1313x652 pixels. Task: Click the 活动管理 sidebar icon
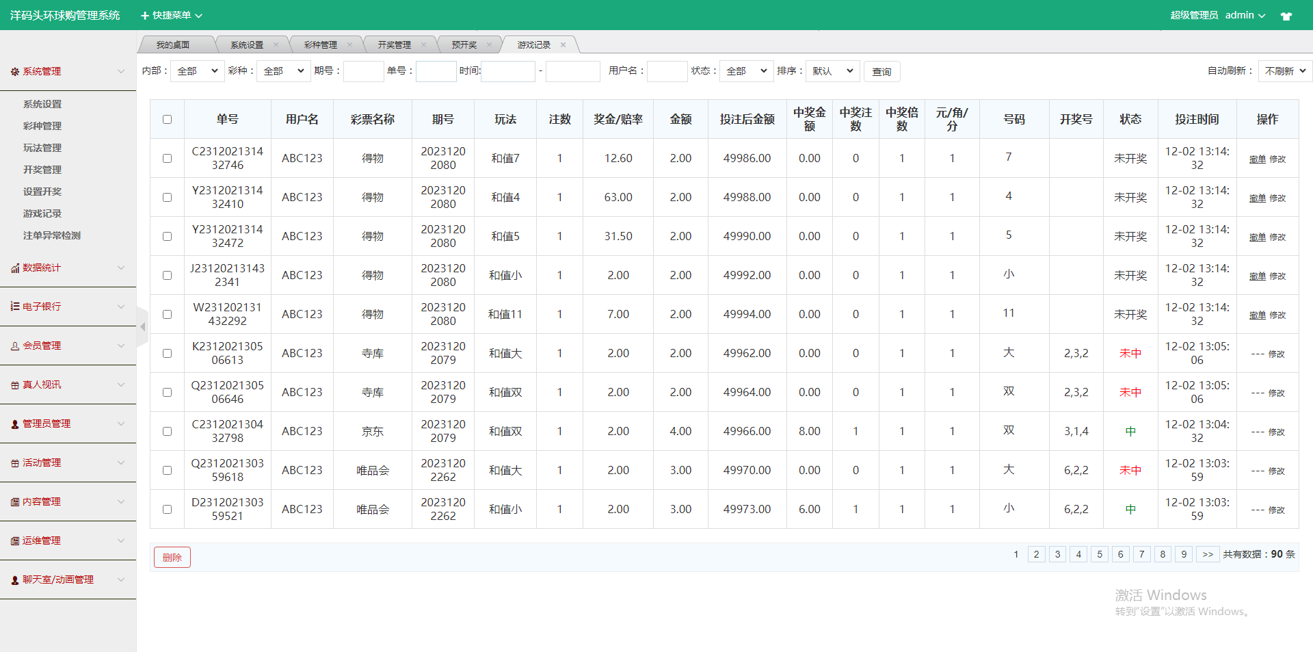(x=15, y=462)
